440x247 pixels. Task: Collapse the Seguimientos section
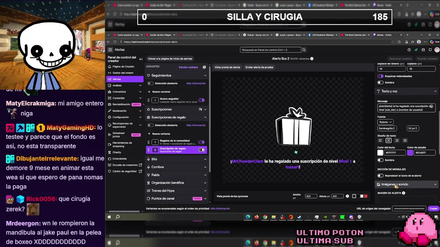tap(205, 75)
